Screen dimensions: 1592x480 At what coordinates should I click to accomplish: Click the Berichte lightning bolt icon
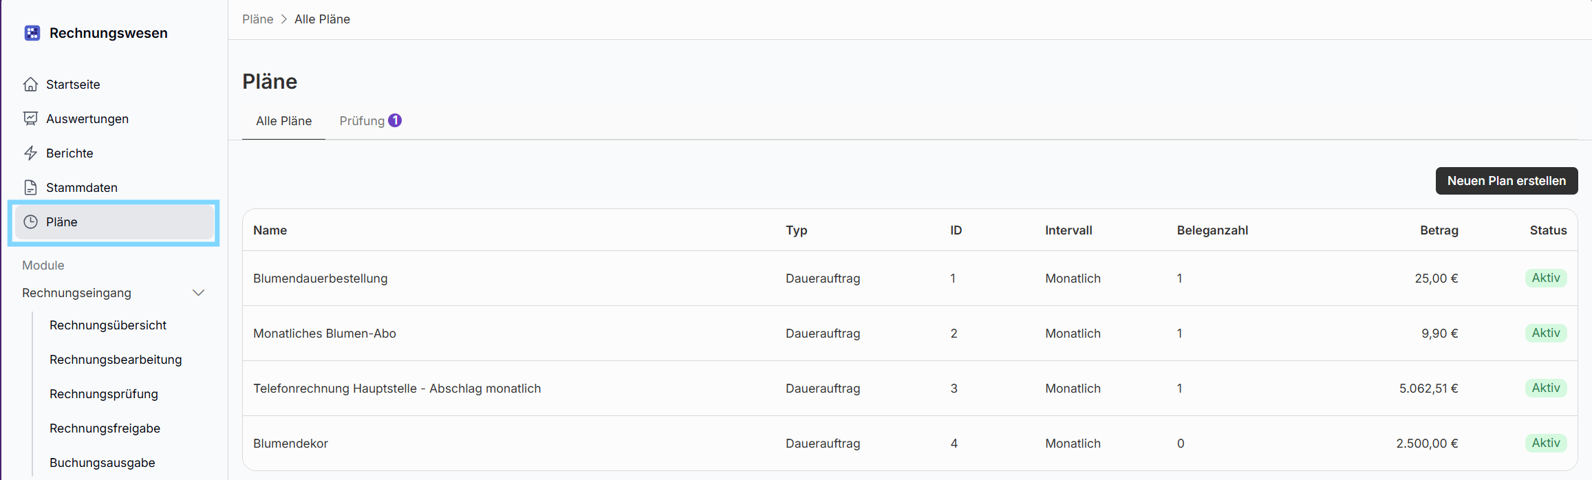[30, 153]
